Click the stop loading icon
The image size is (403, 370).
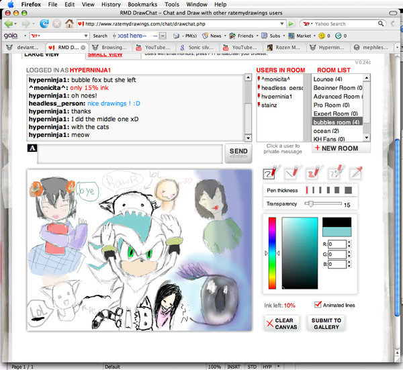coord(57,24)
